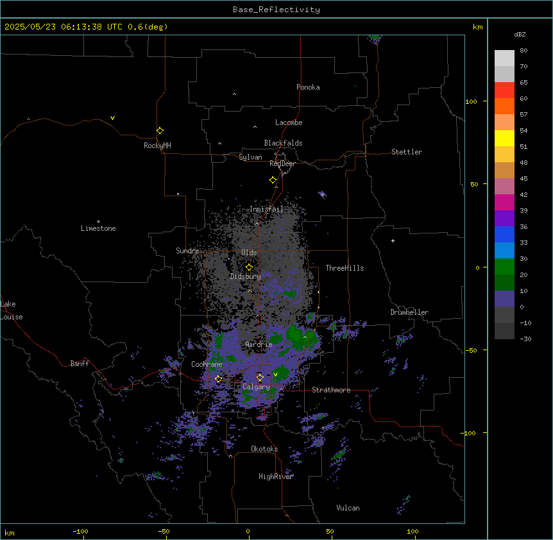Click the yellow station marker south of RedDeer
553x540 pixels.
273,180
